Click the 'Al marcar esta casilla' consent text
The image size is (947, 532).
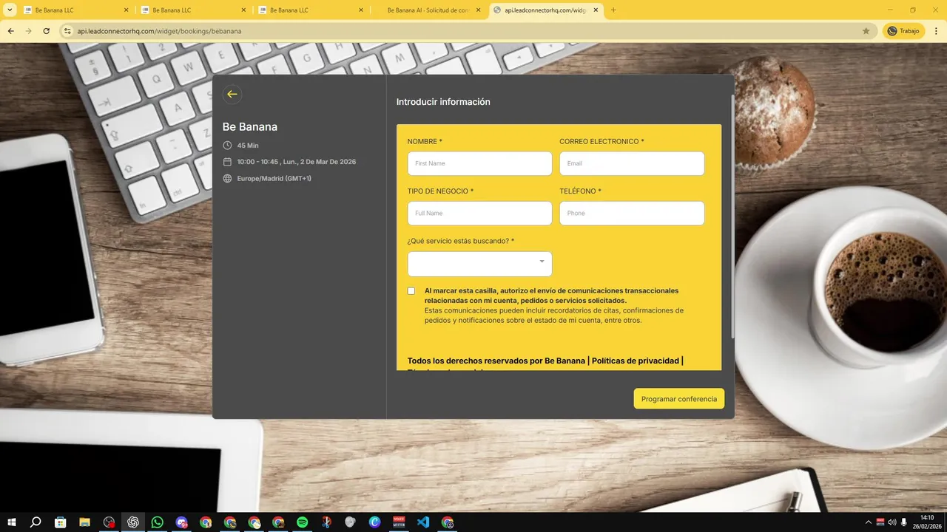[x=551, y=296]
